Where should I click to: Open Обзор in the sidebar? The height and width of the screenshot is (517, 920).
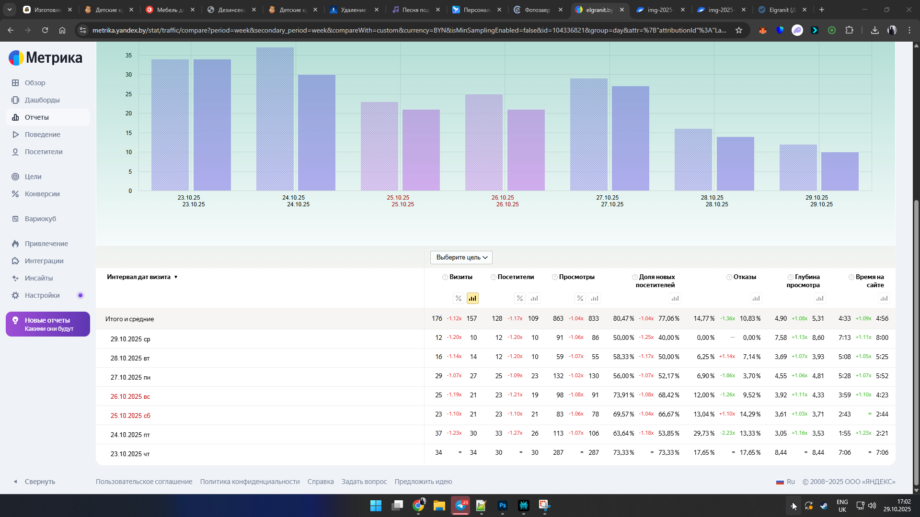35,83
